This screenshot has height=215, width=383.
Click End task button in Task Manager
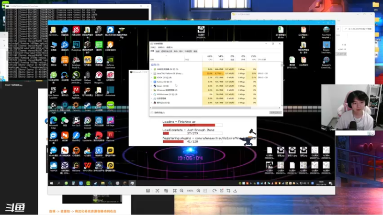pyautogui.click(x=275, y=113)
